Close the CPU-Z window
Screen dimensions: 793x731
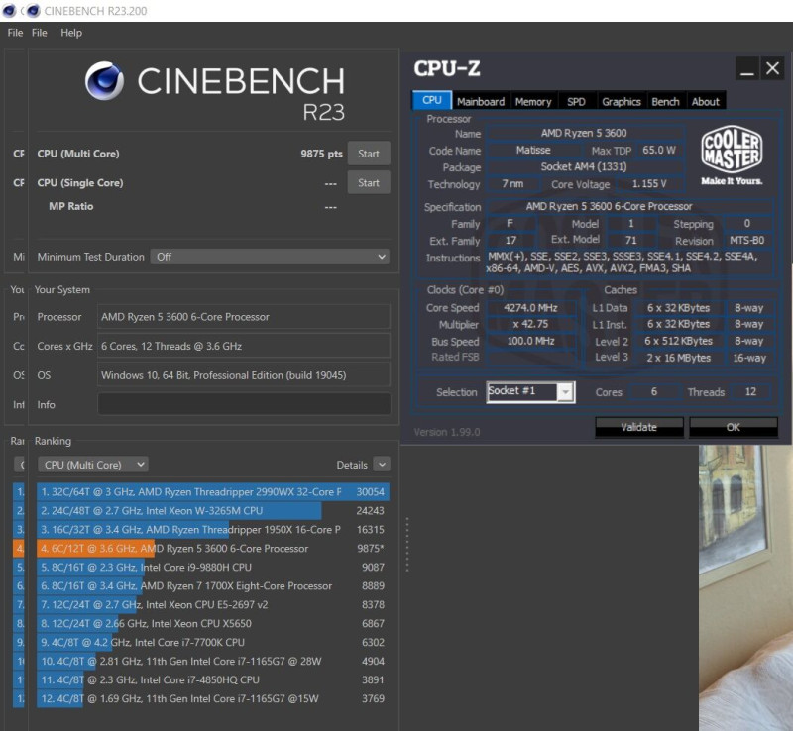pyautogui.click(x=772, y=68)
